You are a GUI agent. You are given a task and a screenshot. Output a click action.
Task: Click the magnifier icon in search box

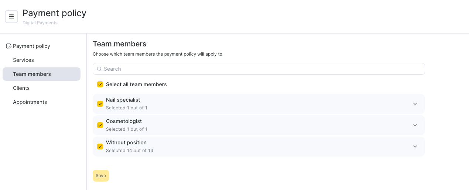point(99,69)
